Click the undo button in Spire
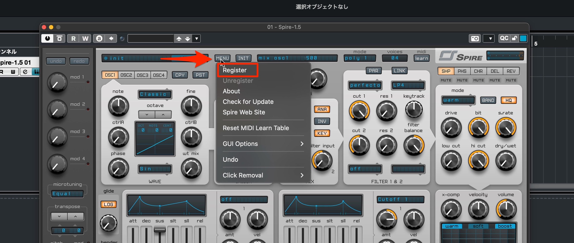This screenshot has height=243, width=574. tap(56, 61)
